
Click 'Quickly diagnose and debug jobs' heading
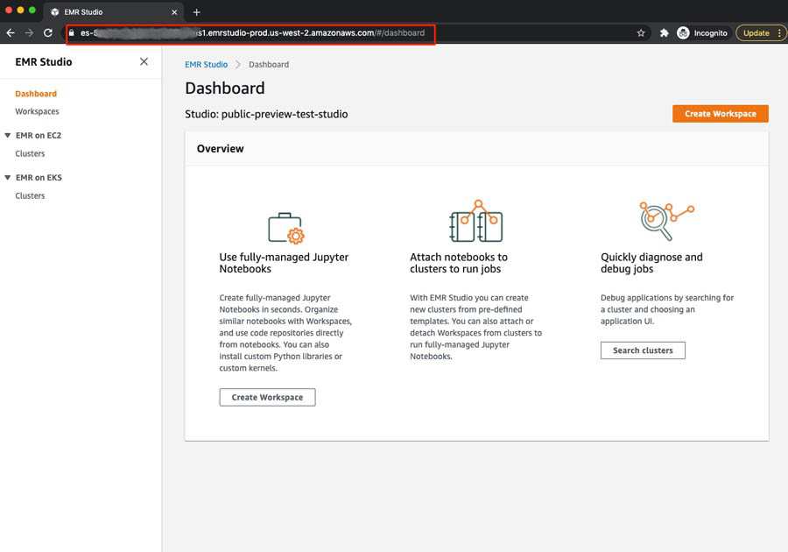[x=651, y=263]
